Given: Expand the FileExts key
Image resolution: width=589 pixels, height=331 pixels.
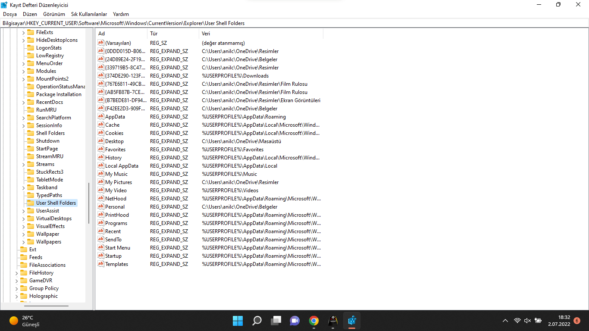Looking at the screenshot, I should [24, 32].
